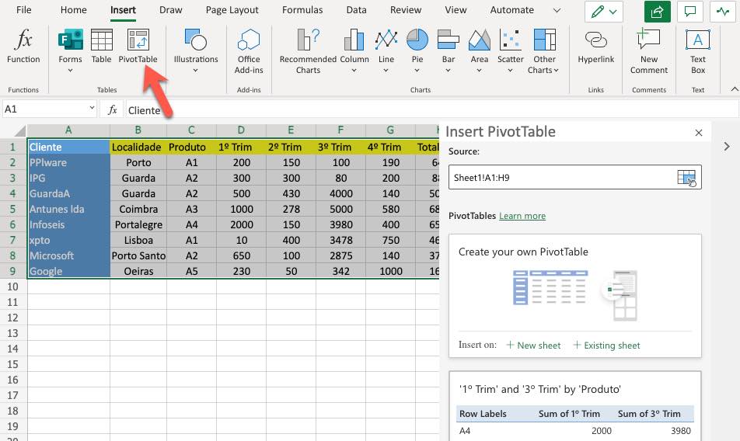Click the source range selector icon
The image size is (740, 441).
[x=686, y=178]
